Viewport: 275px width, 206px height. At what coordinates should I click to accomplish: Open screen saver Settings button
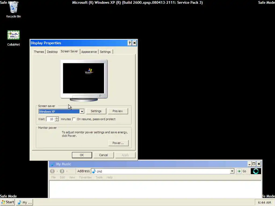pyautogui.click(x=96, y=111)
